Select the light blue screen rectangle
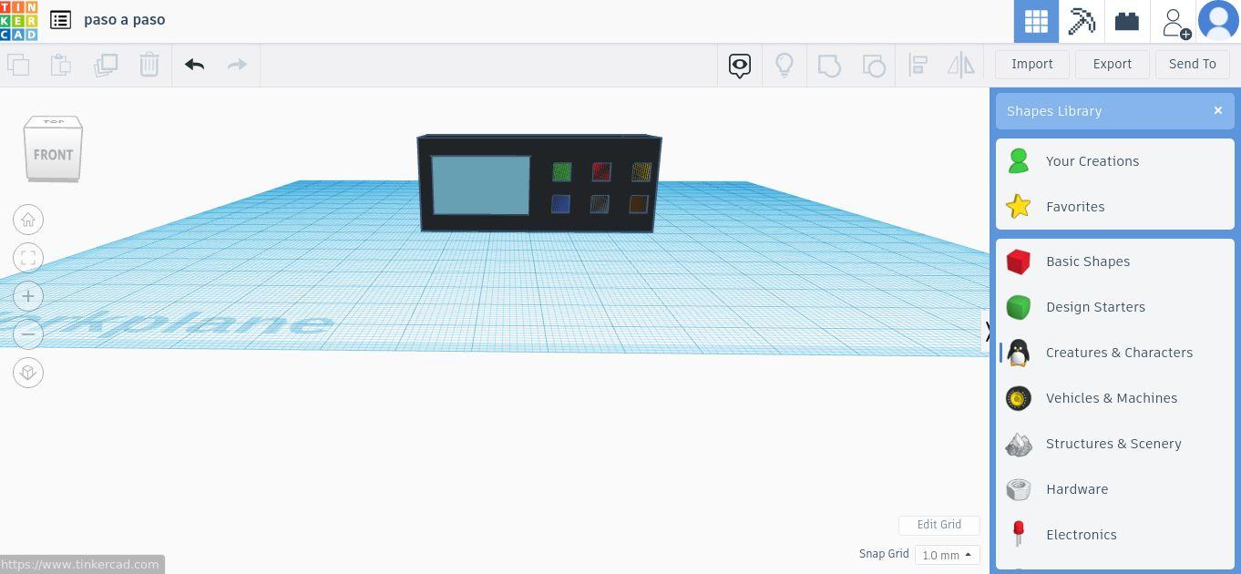This screenshot has width=1241, height=574. (x=480, y=185)
